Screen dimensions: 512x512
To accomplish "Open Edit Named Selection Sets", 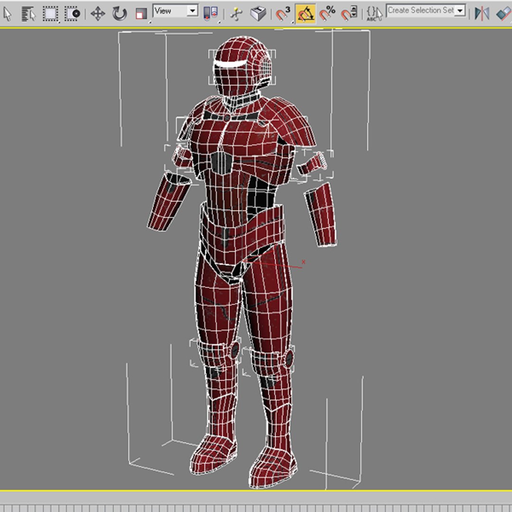I will tap(374, 14).
